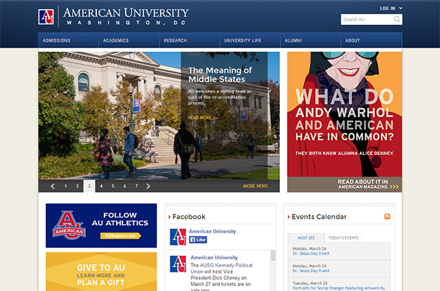
Task: Open the Events Calendar RSS feed icon
Action: coord(387,216)
